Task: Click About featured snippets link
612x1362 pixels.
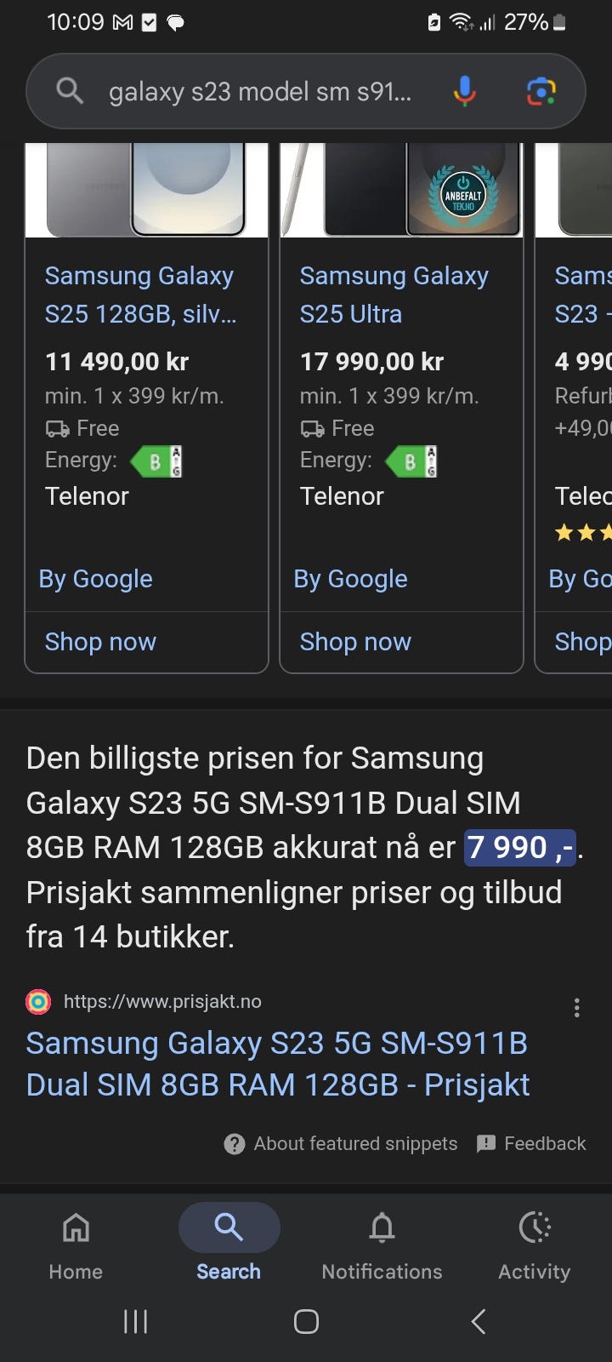Action: (340, 1143)
